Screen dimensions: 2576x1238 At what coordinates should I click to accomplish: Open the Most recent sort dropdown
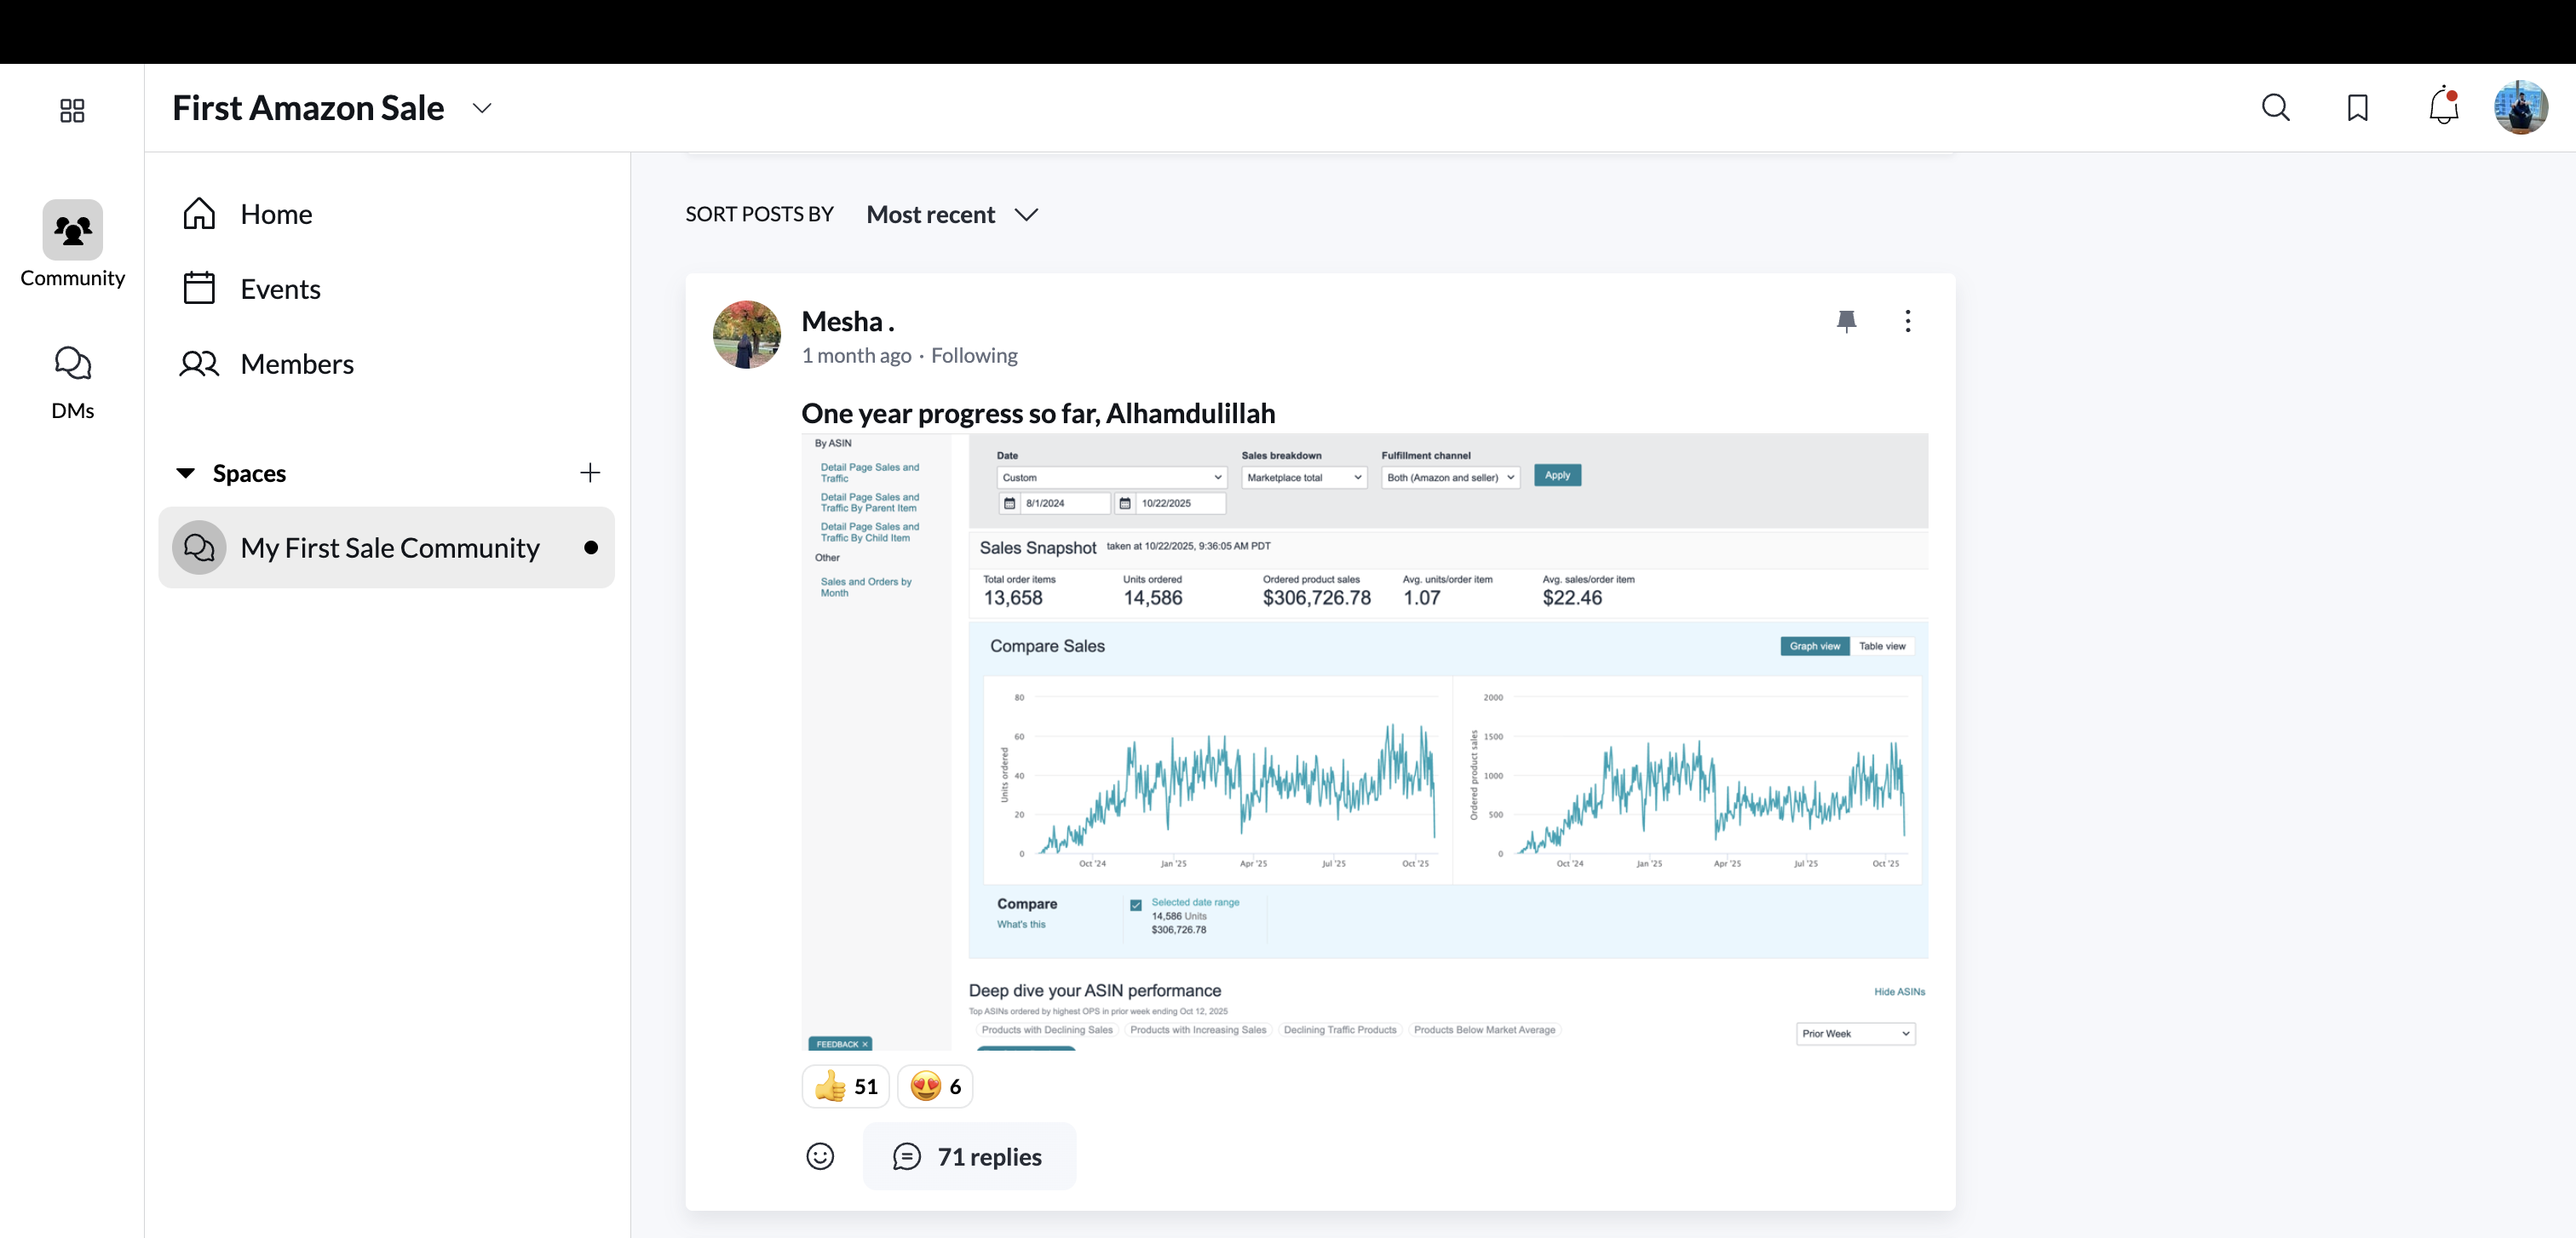(x=952, y=215)
